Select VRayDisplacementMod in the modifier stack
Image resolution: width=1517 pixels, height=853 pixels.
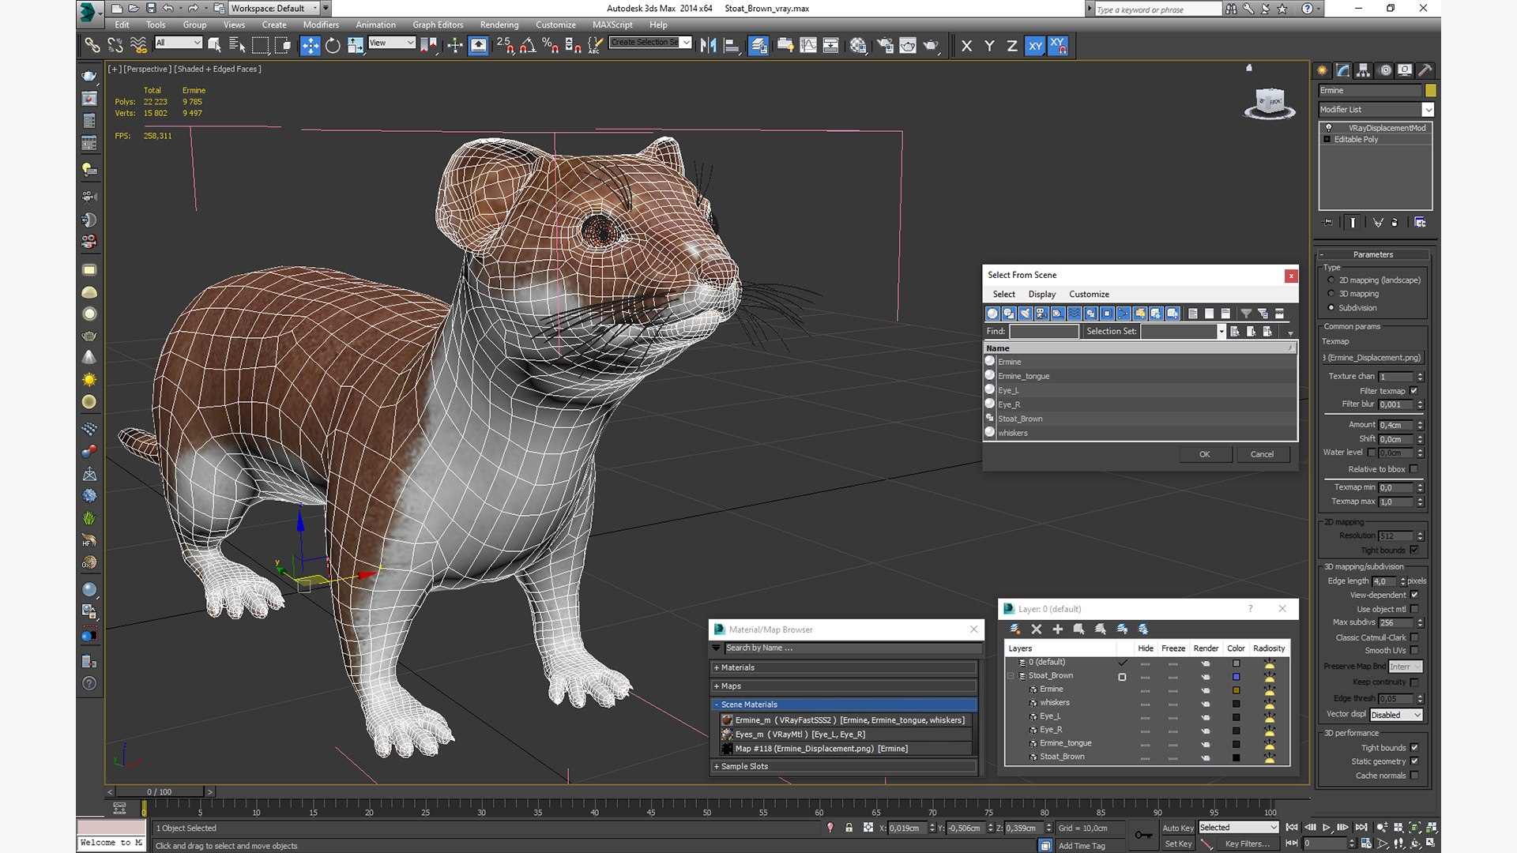pos(1376,128)
